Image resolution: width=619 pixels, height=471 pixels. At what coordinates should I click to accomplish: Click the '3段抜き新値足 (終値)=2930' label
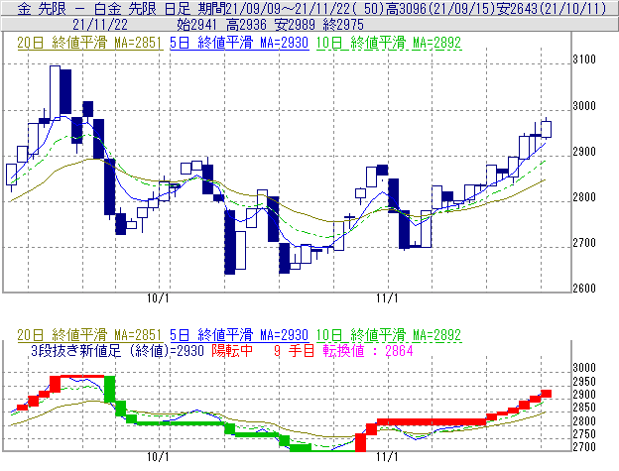117,350
